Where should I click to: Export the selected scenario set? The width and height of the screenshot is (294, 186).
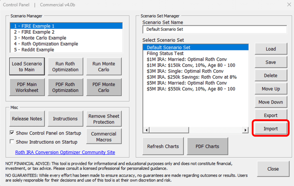point(270,116)
